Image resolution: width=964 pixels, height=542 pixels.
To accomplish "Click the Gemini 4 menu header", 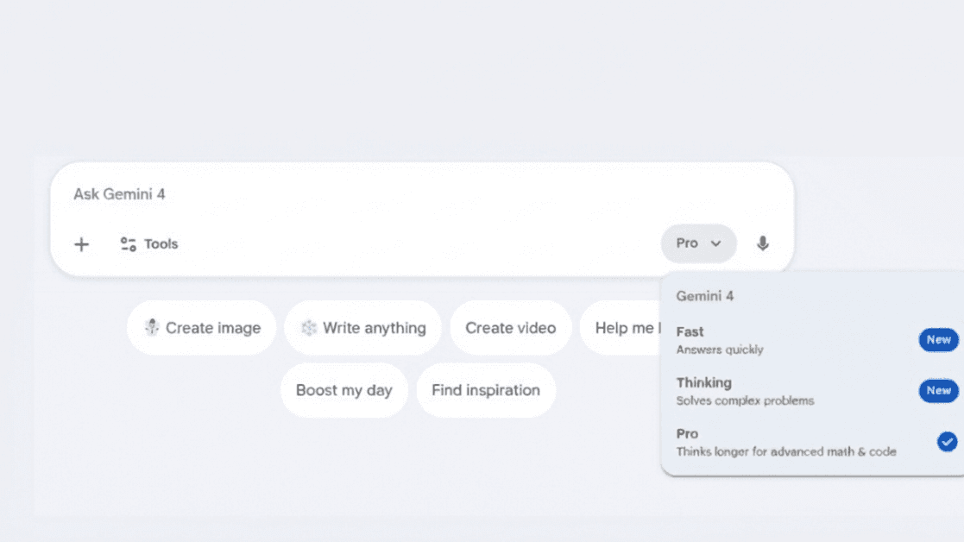I will (x=705, y=296).
